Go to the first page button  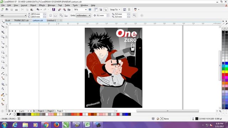point(12,111)
